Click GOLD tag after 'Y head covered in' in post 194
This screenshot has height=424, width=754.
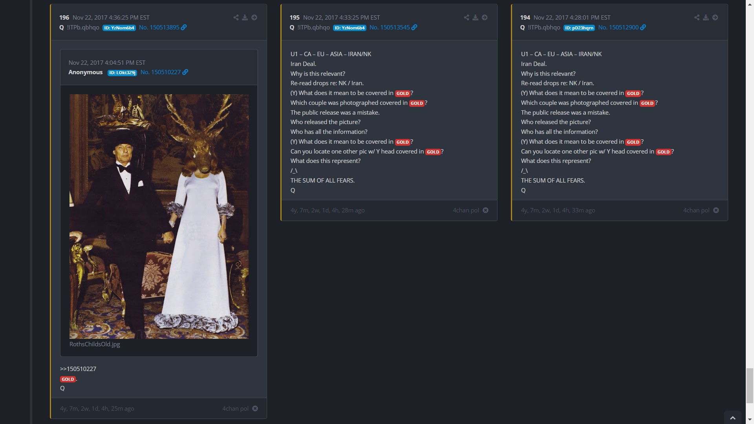(664, 152)
